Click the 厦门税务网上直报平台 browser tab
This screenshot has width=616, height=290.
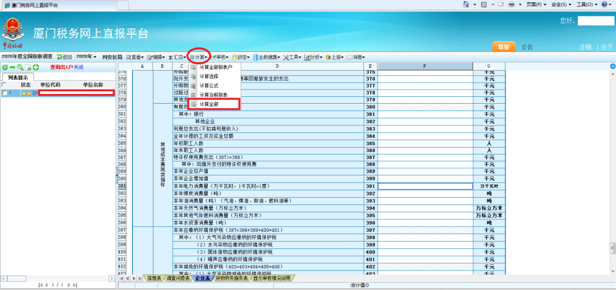[x=59, y=5]
